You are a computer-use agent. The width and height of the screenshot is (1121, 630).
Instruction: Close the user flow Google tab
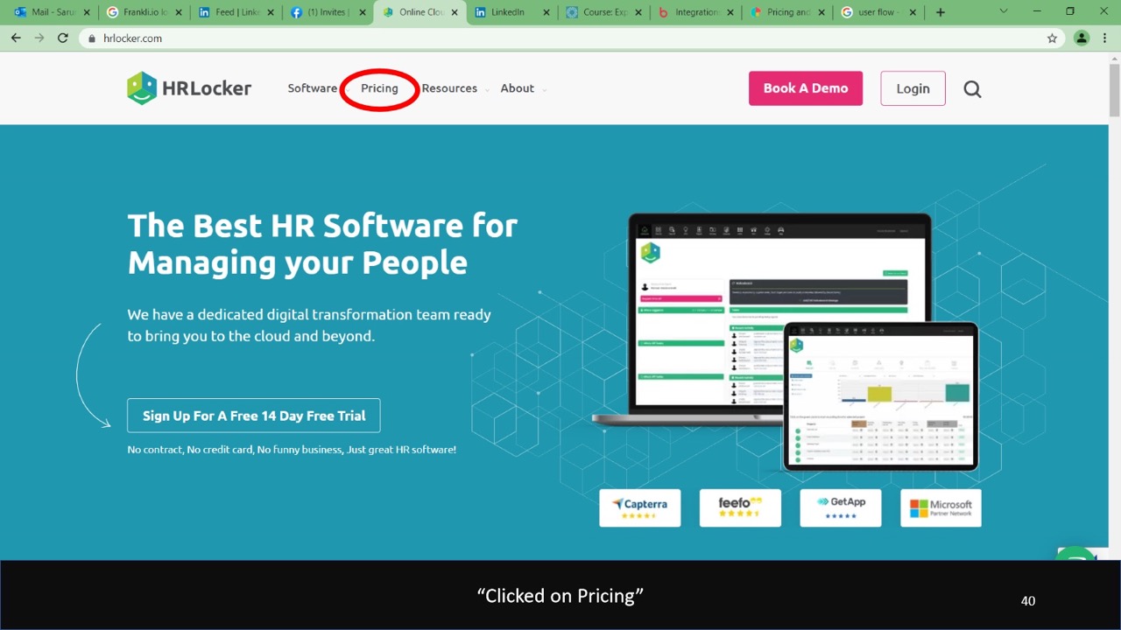pos(913,12)
